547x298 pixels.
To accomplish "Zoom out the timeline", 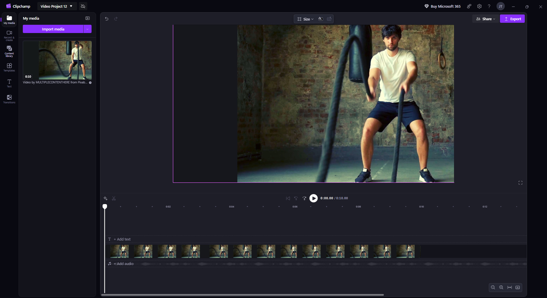I will click(x=493, y=287).
